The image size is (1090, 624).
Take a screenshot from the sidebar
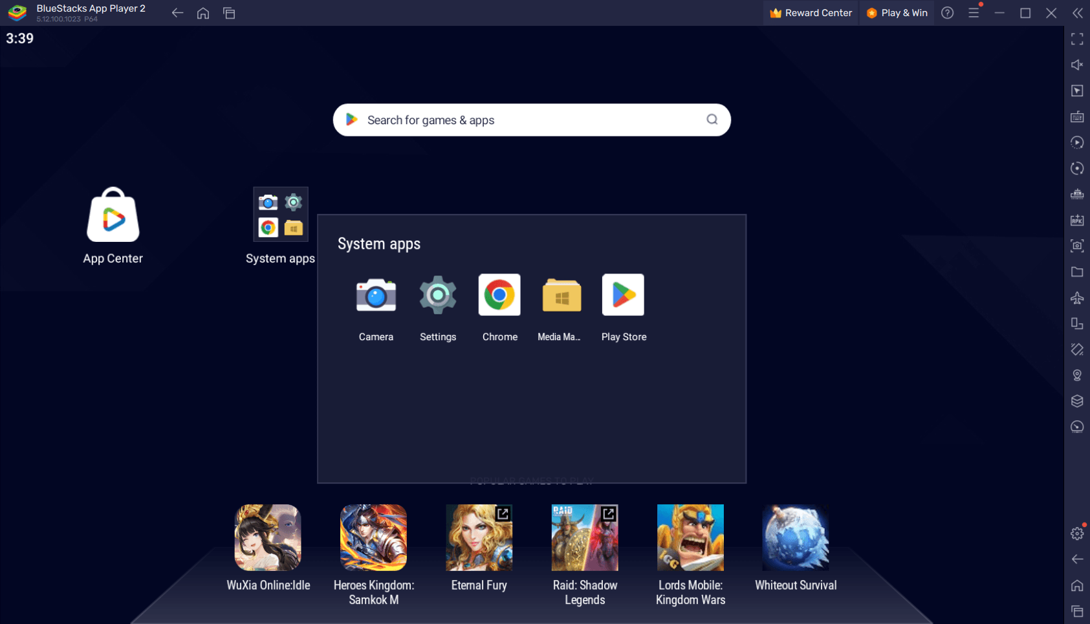1077,246
